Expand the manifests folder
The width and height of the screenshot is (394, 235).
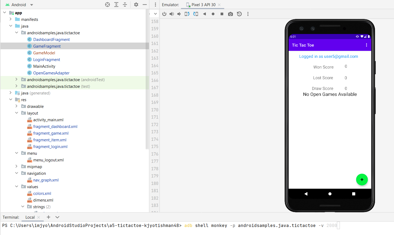(x=10, y=19)
